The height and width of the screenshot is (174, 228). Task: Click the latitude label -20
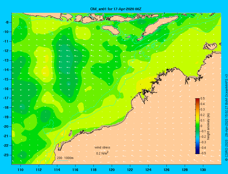[6, 126]
